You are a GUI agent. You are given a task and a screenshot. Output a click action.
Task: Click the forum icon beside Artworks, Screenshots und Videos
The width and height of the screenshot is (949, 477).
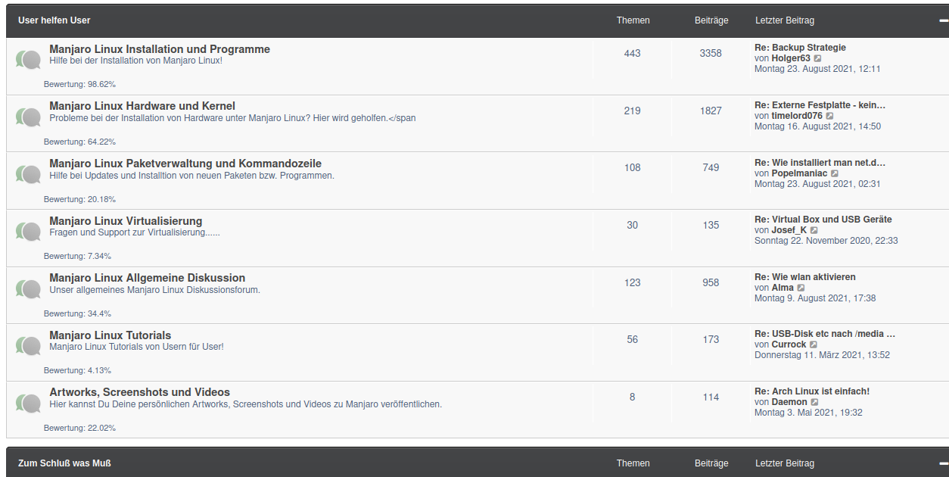(x=28, y=403)
